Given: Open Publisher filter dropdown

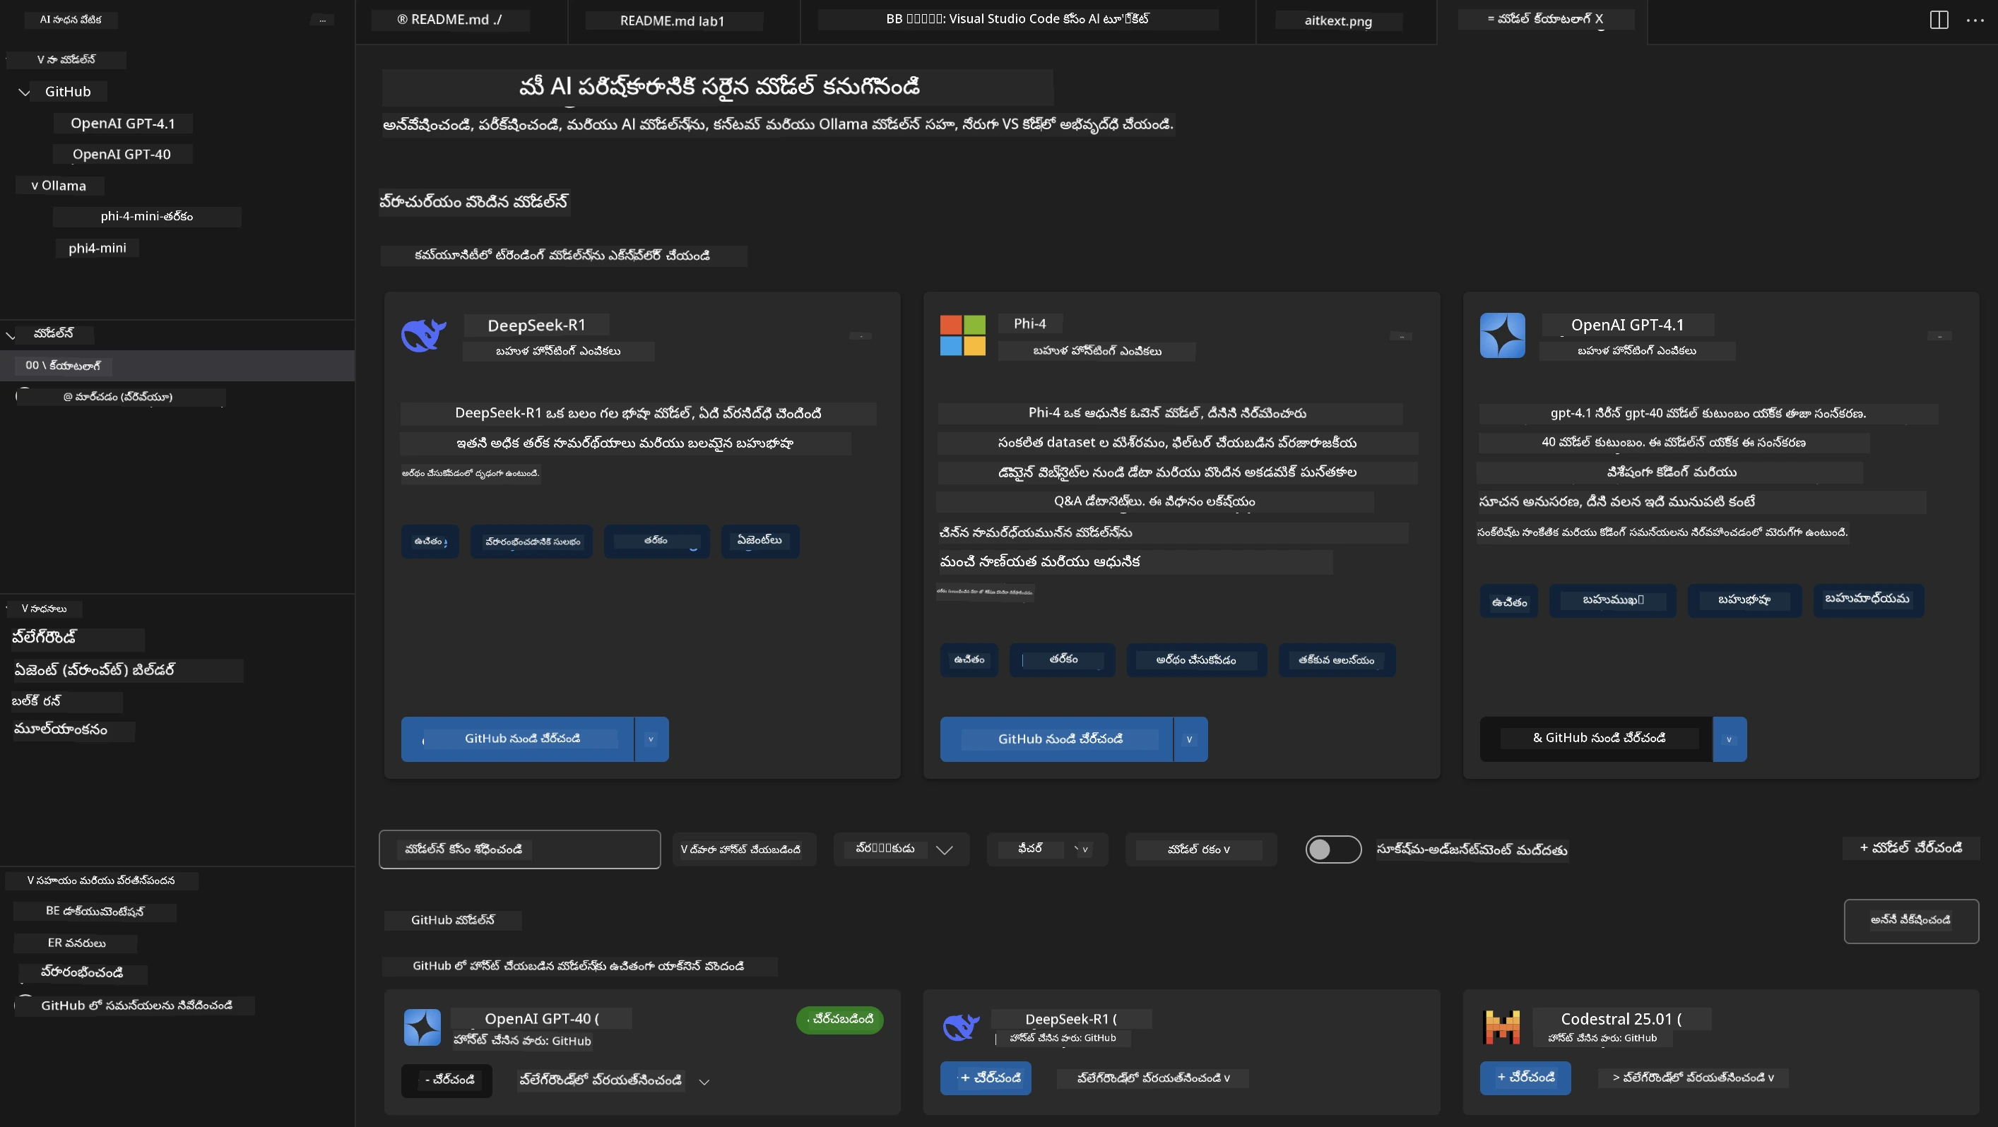Looking at the screenshot, I should [902, 849].
